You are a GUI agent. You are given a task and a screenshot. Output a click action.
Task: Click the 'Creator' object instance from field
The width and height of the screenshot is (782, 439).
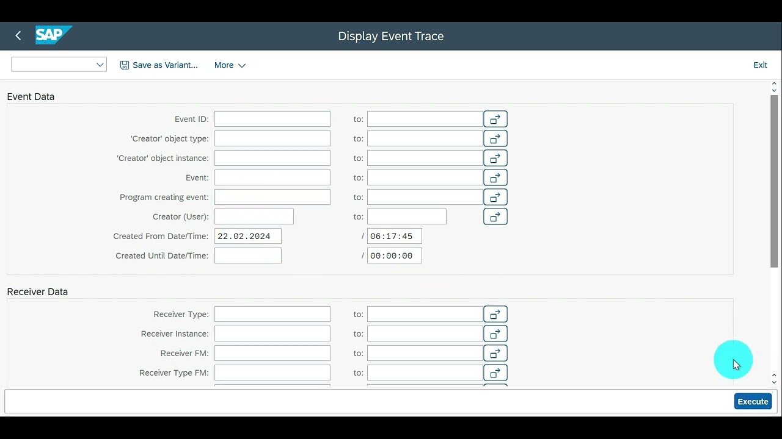(272, 158)
